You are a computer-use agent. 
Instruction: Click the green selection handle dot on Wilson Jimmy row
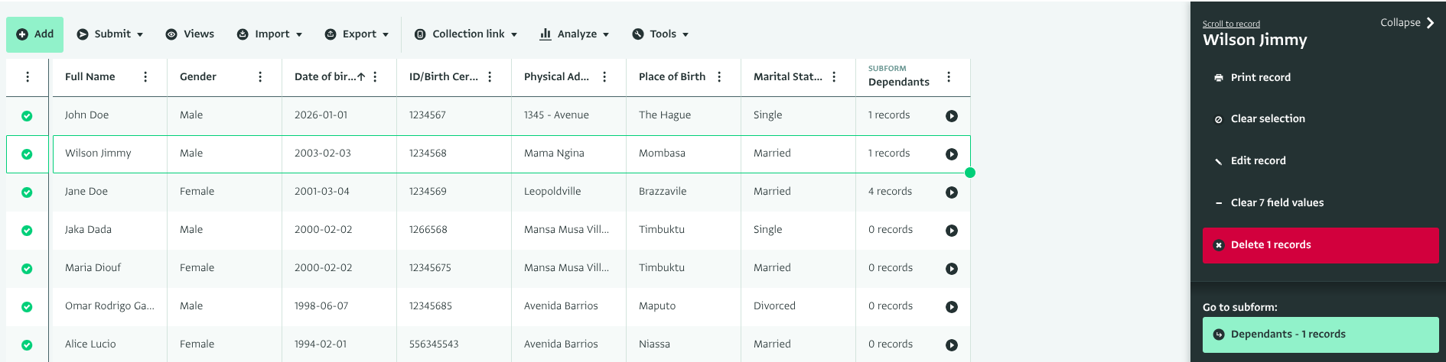click(x=970, y=173)
